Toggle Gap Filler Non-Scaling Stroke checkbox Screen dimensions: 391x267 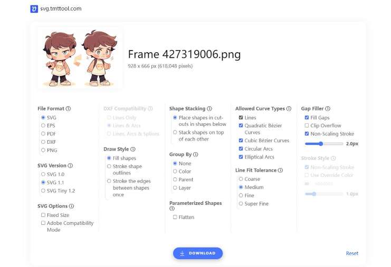click(x=307, y=134)
